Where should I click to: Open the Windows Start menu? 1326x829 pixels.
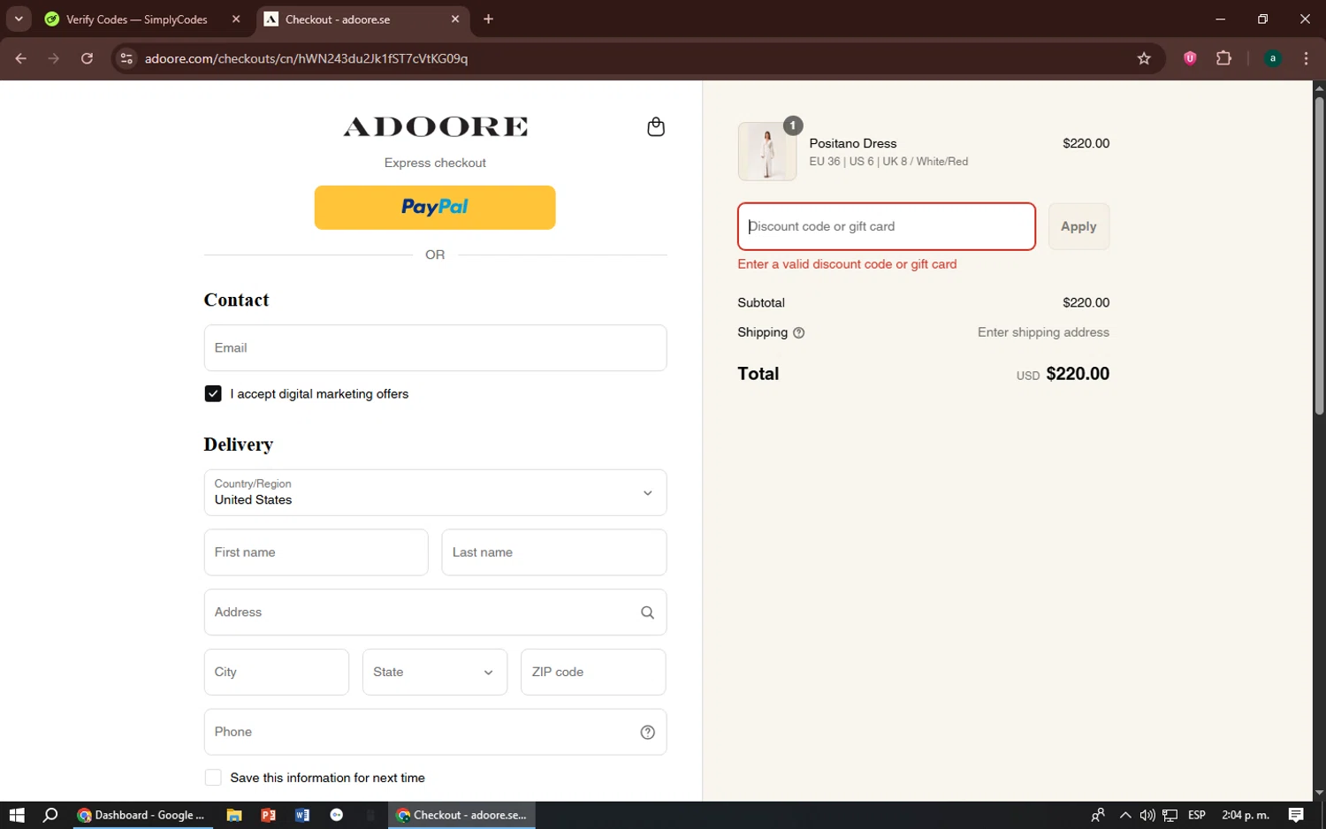(17, 815)
